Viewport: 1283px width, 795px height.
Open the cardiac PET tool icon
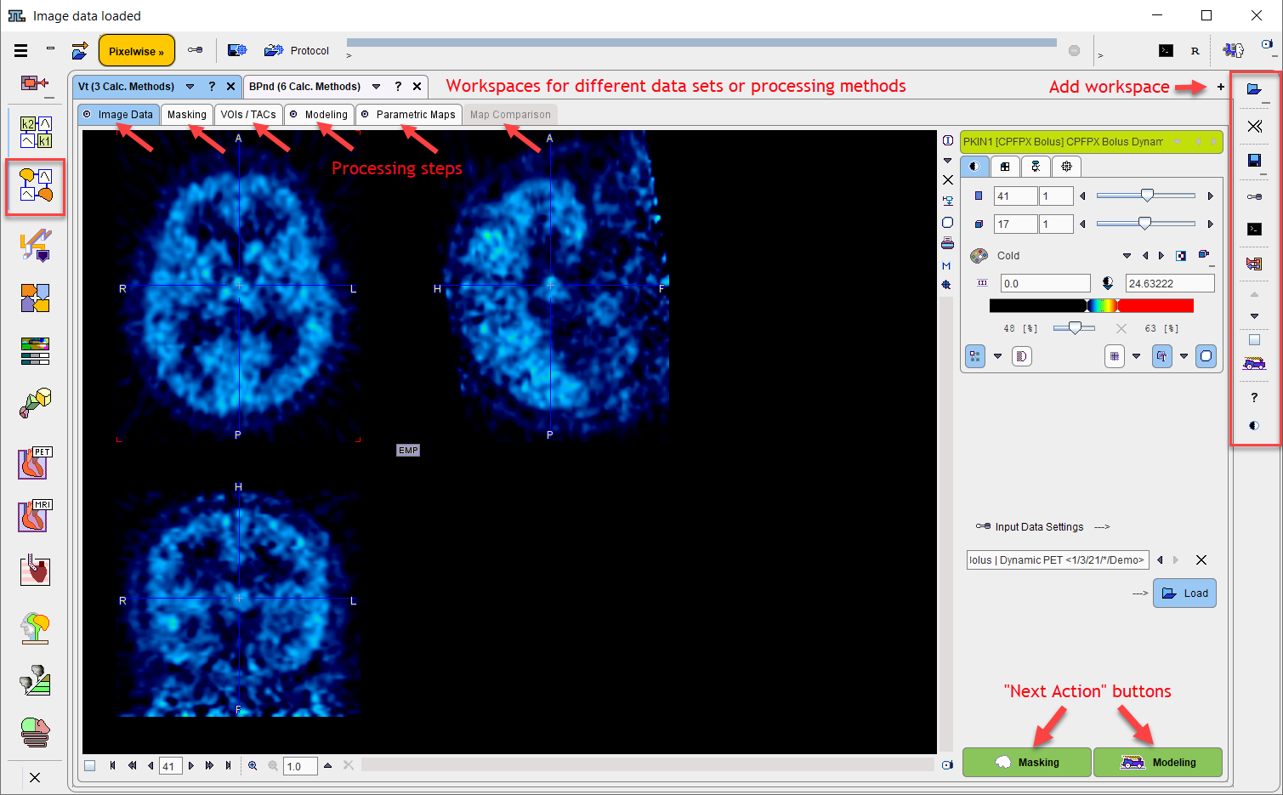(36, 463)
